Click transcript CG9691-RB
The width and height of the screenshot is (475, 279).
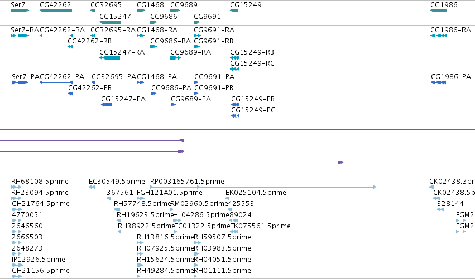(197, 47)
